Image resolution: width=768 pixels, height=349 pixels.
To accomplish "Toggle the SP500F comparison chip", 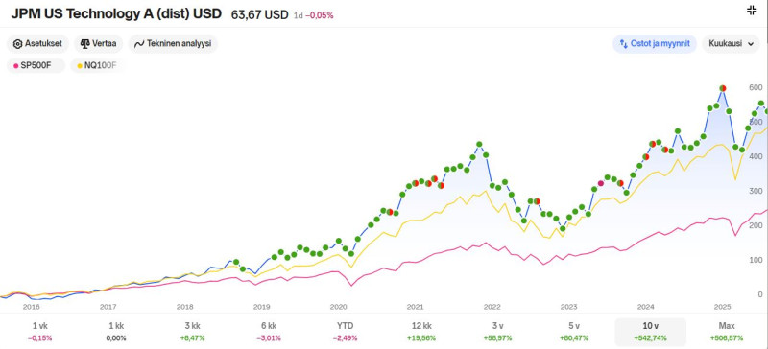I will click(36, 65).
